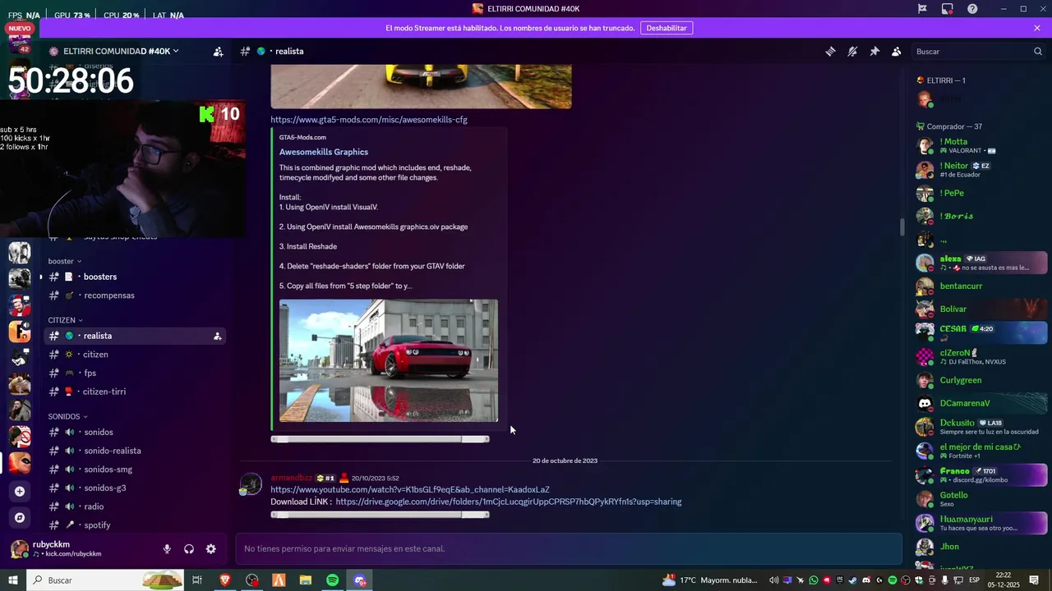Click armandbzz username in message
The height and width of the screenshot is (591, 1052).
click(292, 478)
